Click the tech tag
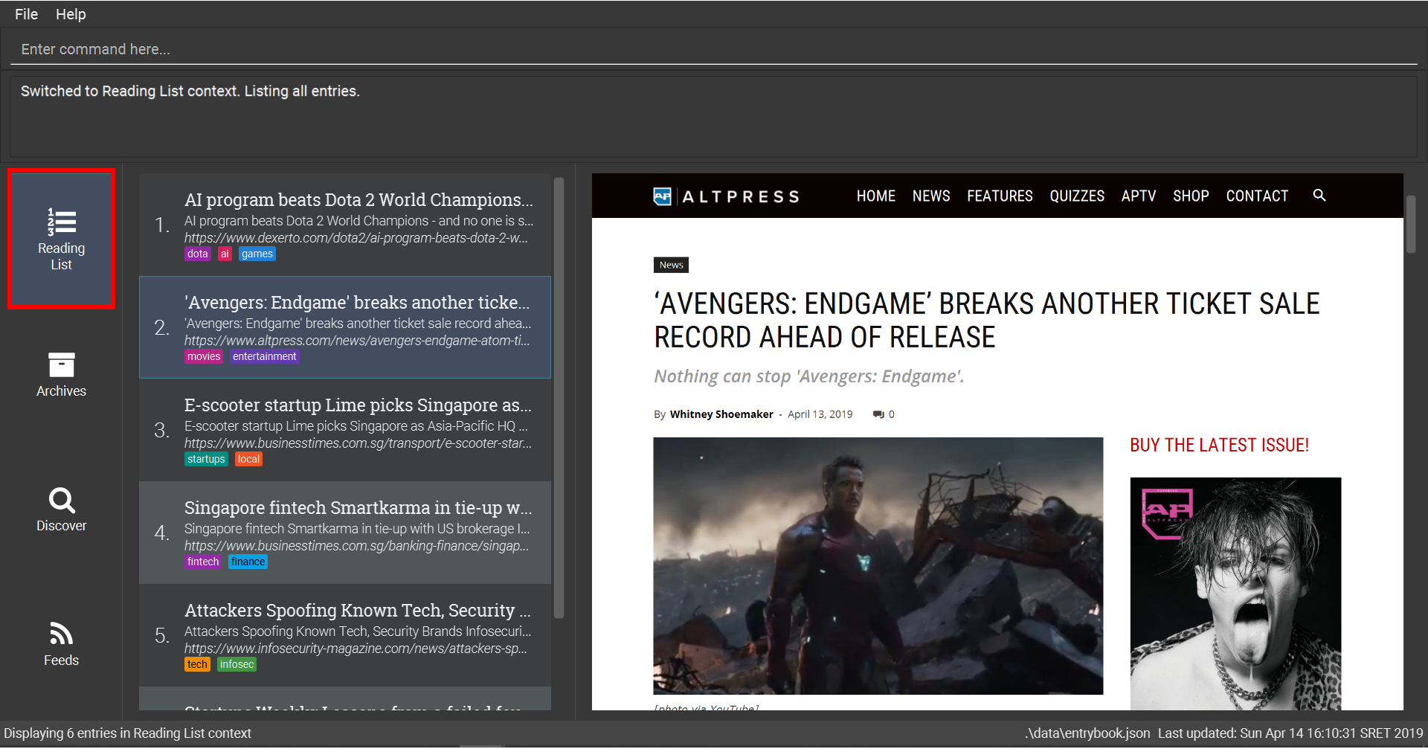 click(197, 664)
